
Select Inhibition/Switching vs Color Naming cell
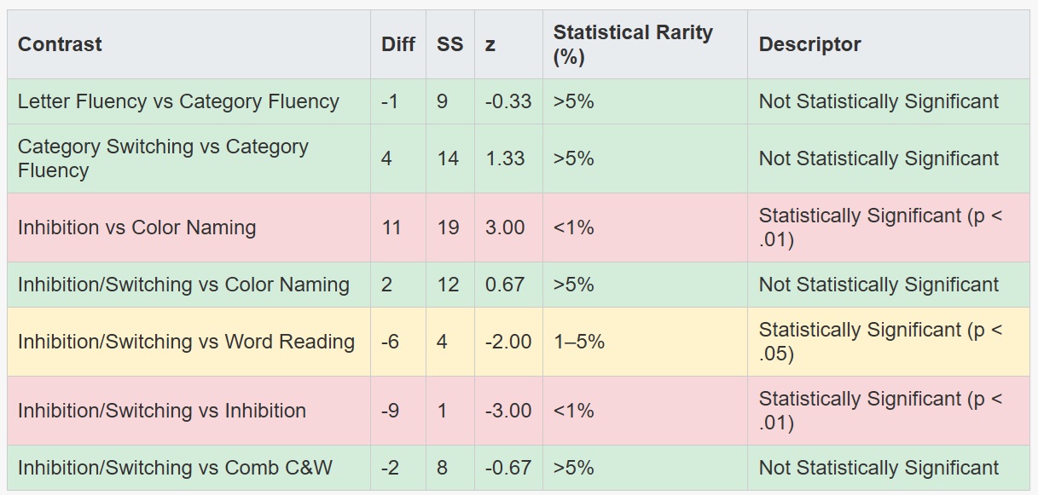[x=183, y=285]
